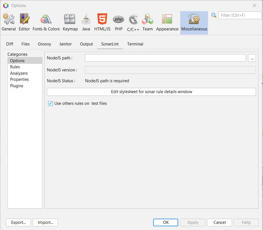Open NodeJS path file browser

pos(252,58)
